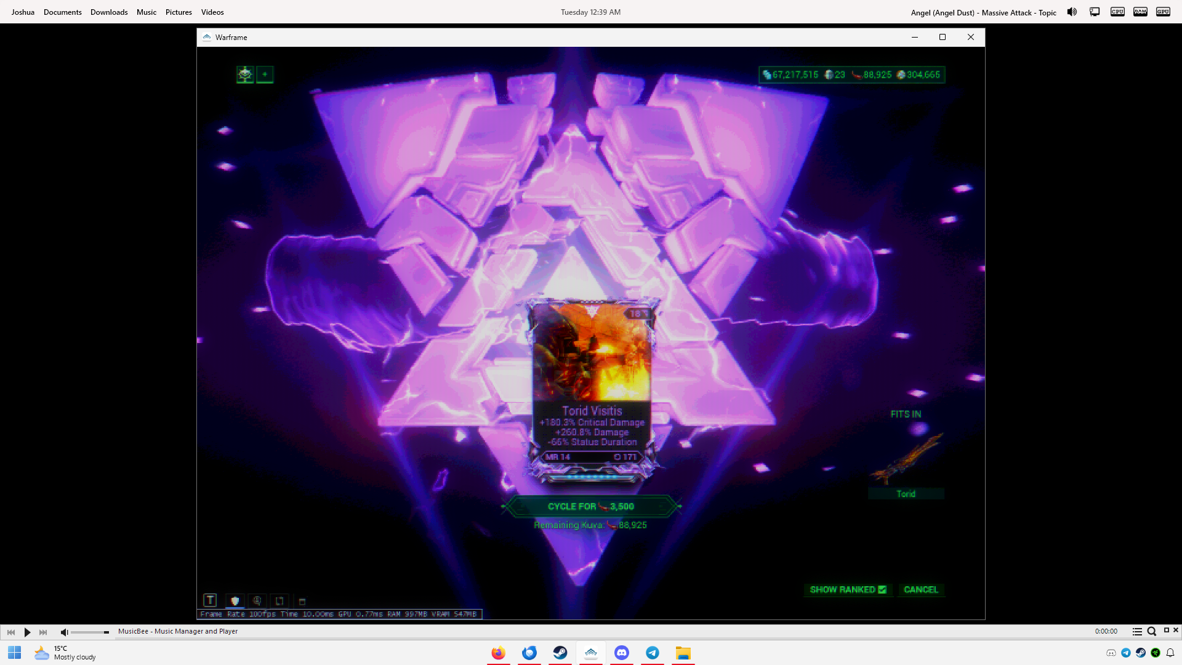1182x665 pixels.
Task: Open the Downloads menu in top bar
Action: (109, 12)
